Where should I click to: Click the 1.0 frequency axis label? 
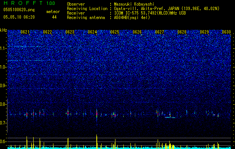click(3, 67)
